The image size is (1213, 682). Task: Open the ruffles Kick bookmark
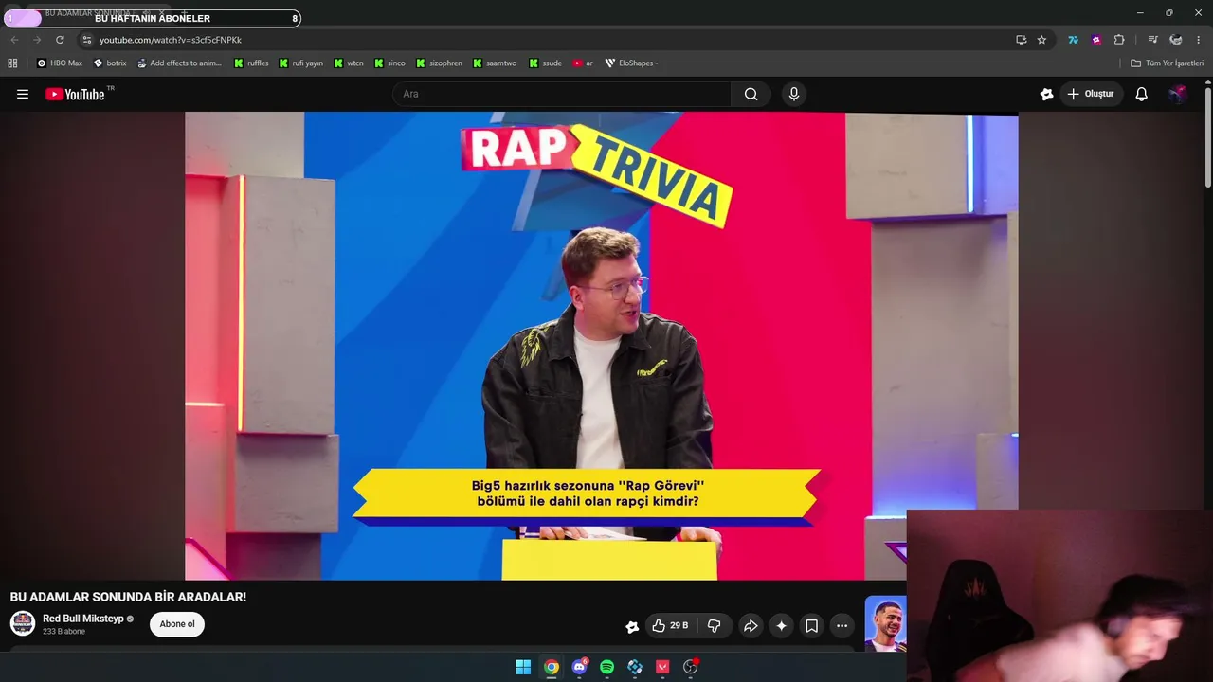[251, 63]
